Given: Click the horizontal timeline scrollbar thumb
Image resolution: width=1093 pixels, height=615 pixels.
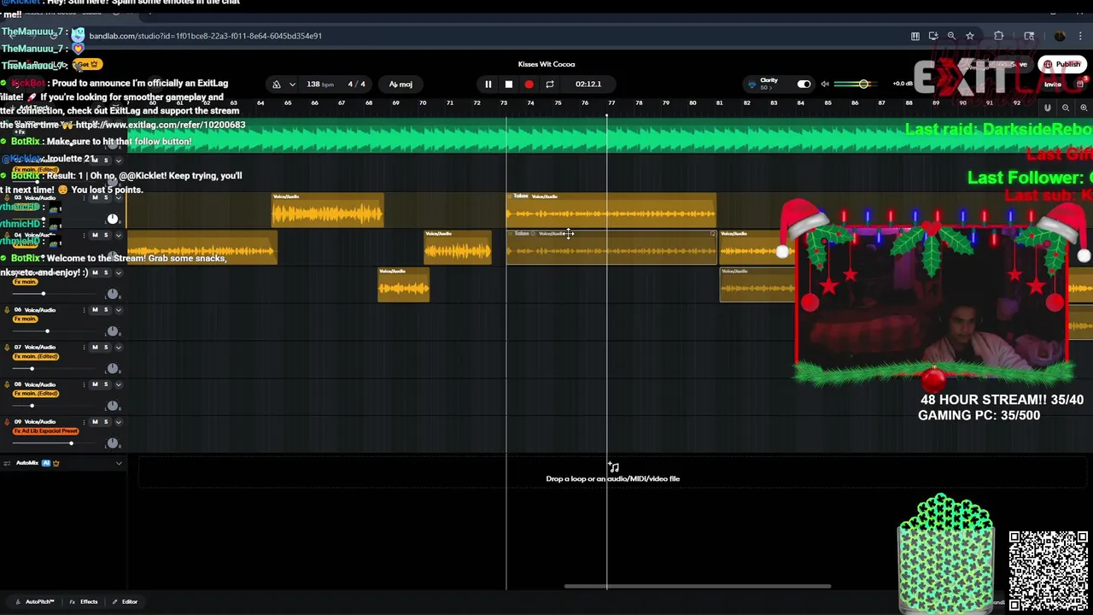Looking at the screenshot, I should point(698,586).
